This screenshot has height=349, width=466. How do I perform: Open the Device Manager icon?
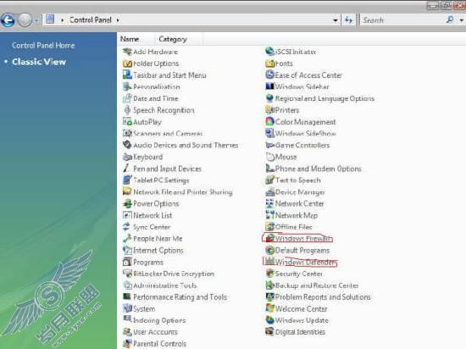tap(269, 192)
